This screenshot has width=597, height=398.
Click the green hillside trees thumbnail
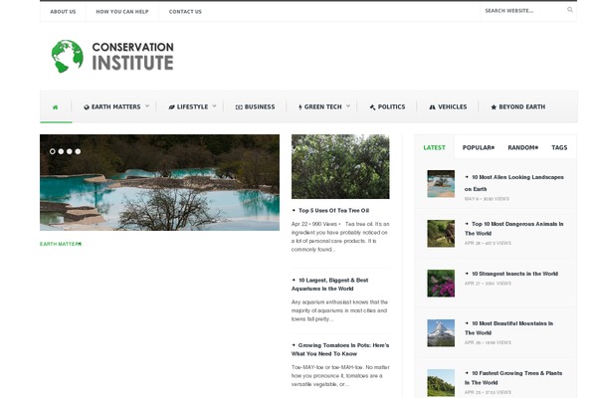click(441, 383)
